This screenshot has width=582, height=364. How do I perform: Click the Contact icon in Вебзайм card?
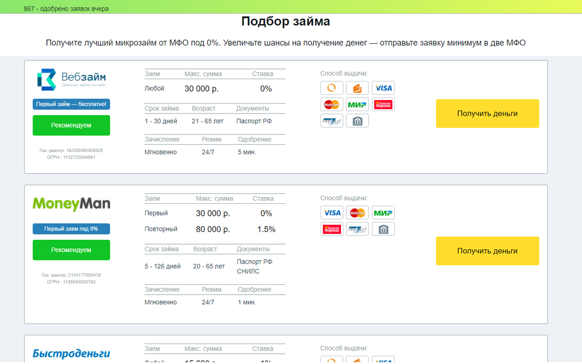(332, 120)
